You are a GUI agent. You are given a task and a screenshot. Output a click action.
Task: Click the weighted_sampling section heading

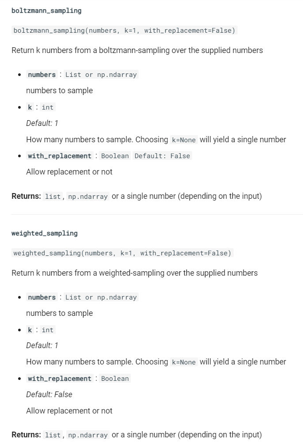[x=45, y=233]
